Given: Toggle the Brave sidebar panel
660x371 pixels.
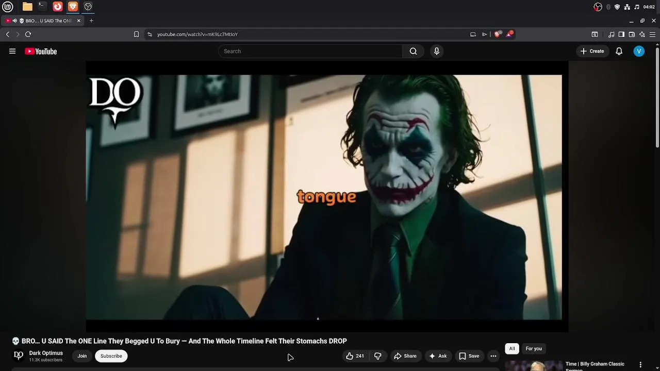Looking at the screenshot, I should (x=621, y=34).
